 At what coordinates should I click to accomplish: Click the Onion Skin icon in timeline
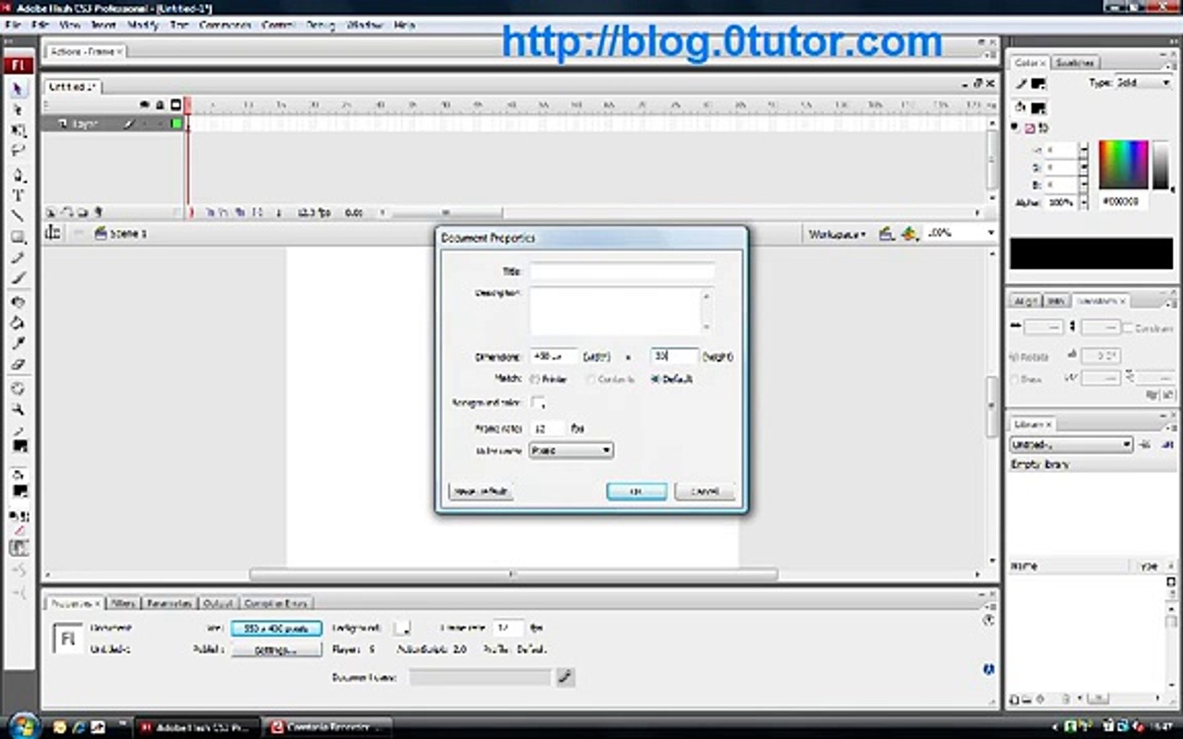(210, 213)
